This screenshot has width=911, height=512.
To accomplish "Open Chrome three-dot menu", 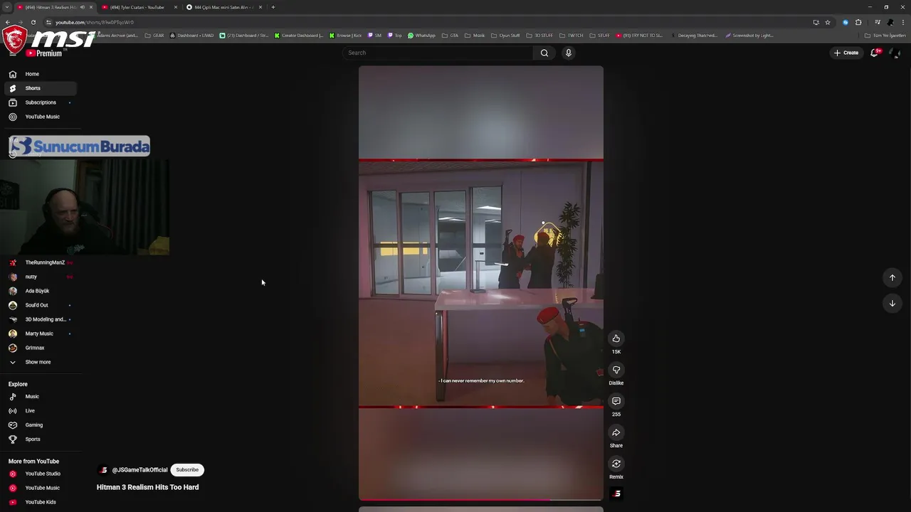I will pyautogui.click(x=903, y=22).
